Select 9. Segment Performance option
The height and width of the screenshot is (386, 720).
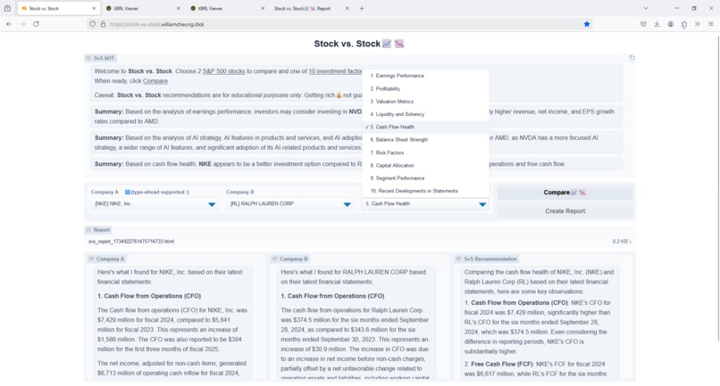coord(426,178)
